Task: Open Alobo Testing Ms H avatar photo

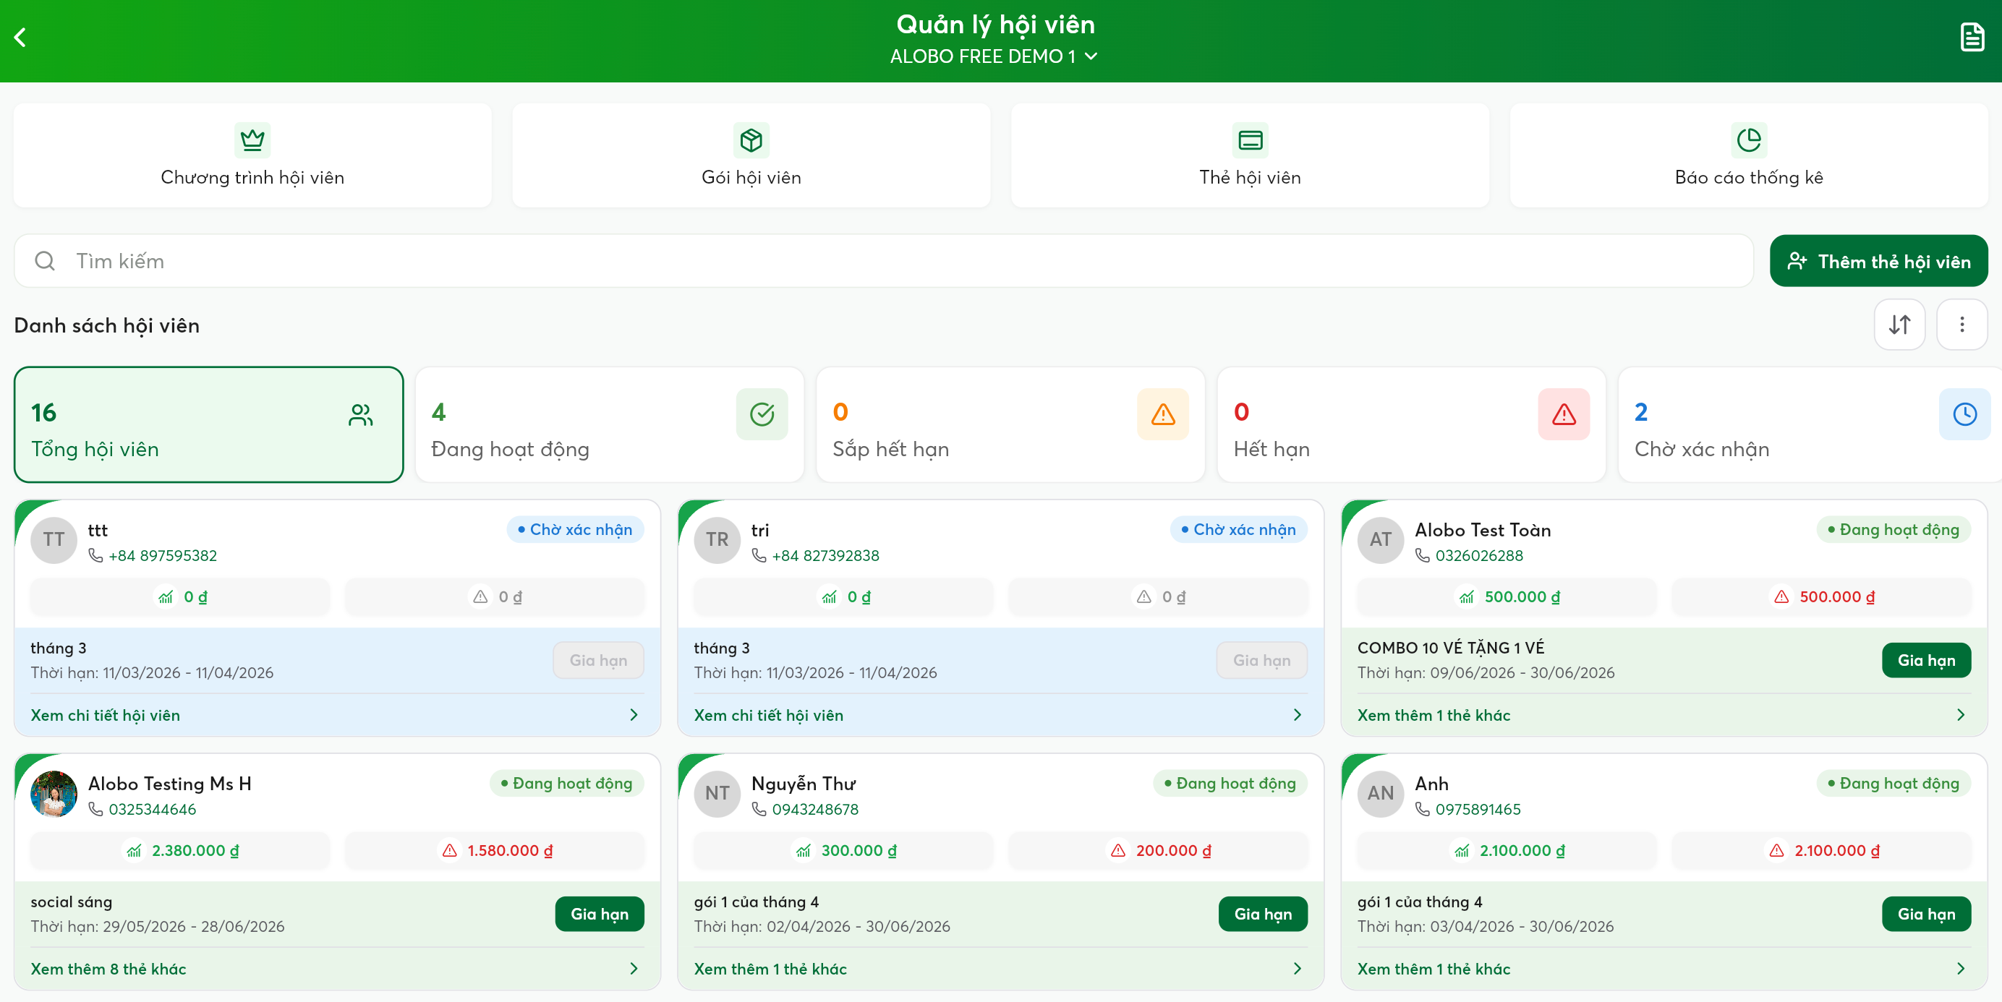Action: tap(54, 793)
